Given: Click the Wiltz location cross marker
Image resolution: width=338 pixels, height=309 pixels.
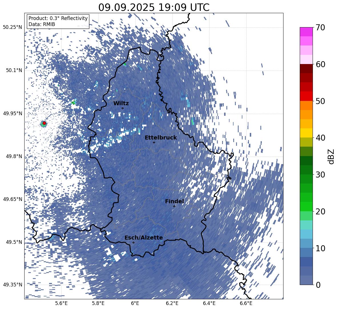Looking at the screenshot, I should [x=123, y=108].
